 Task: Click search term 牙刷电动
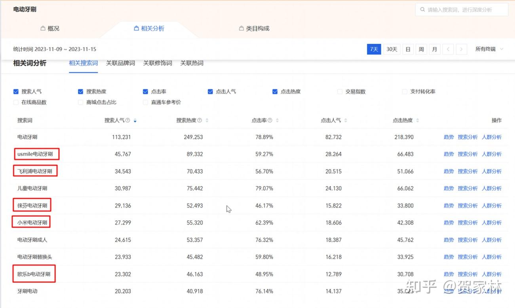coord(27,291)
